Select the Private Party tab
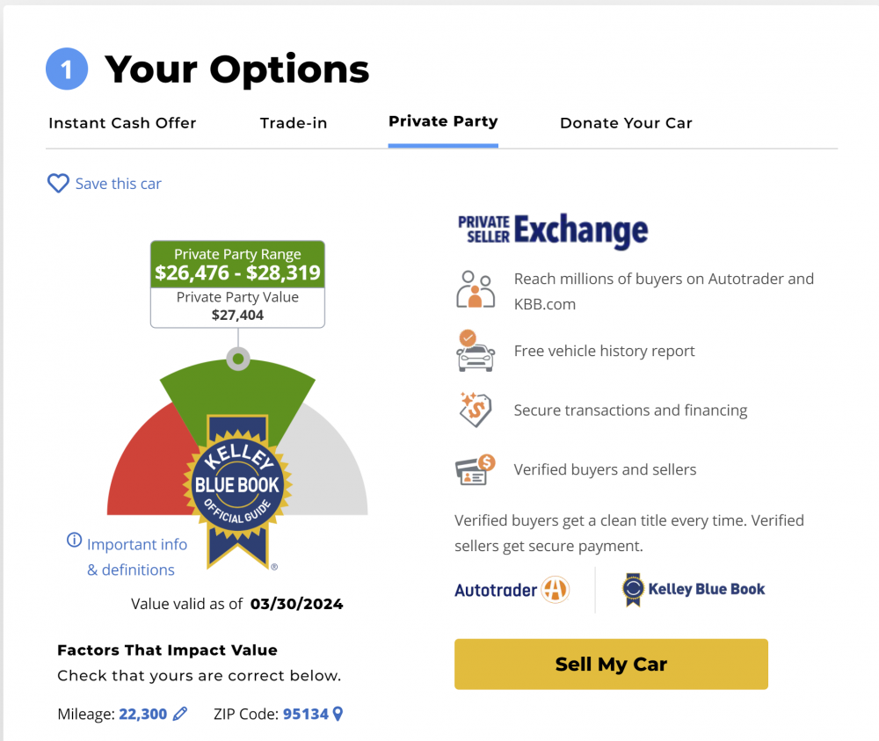Screen dimensions: 879x741 443,121
